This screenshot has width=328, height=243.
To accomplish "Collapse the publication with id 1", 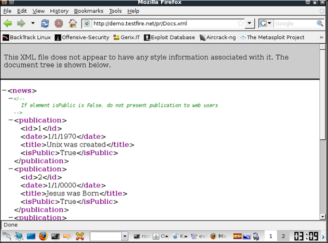I will click(x=11, y=120).
